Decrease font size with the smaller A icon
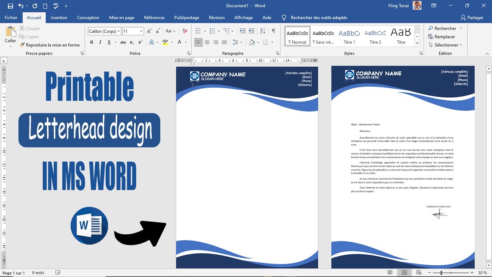 [158, 31]
